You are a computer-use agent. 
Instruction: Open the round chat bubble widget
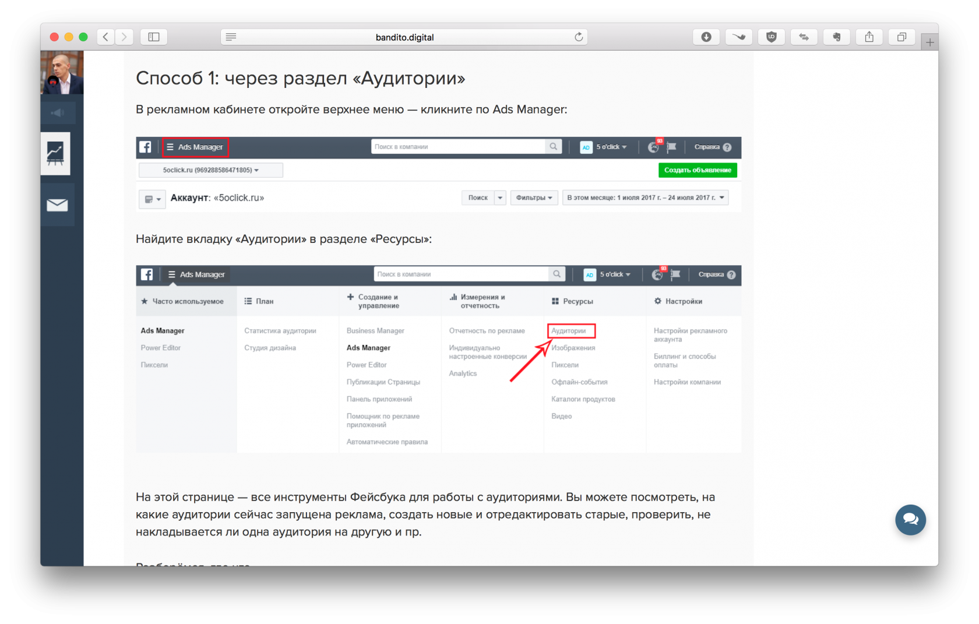click(x=910, y=519)
